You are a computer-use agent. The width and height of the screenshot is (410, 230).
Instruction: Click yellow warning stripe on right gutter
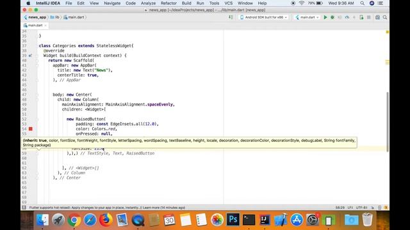coord(387,62)
